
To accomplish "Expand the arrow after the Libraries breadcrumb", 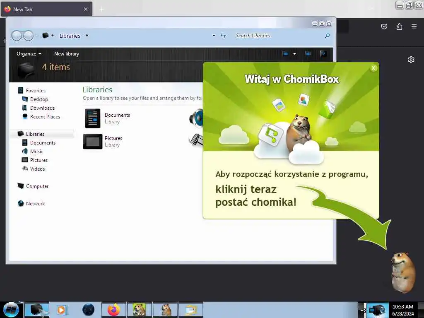I will 87,36.
